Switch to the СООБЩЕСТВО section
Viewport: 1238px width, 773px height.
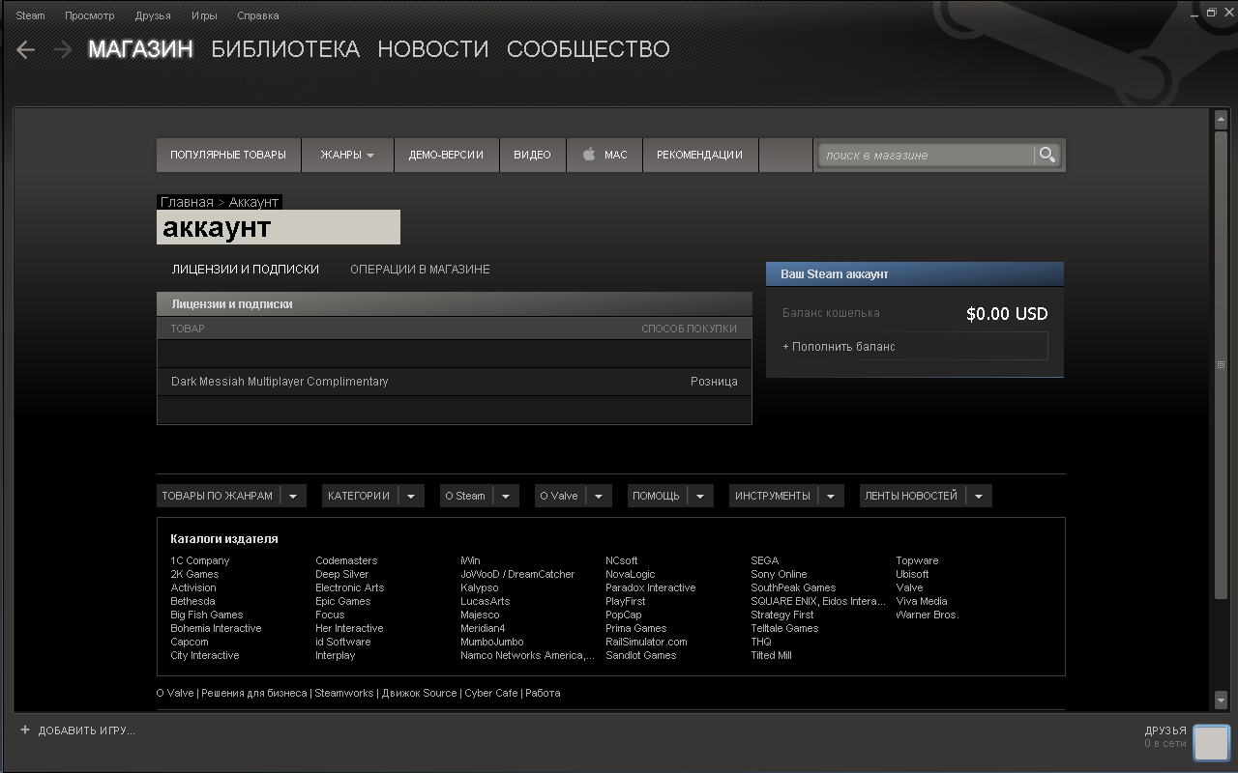(x=588, y=49)
